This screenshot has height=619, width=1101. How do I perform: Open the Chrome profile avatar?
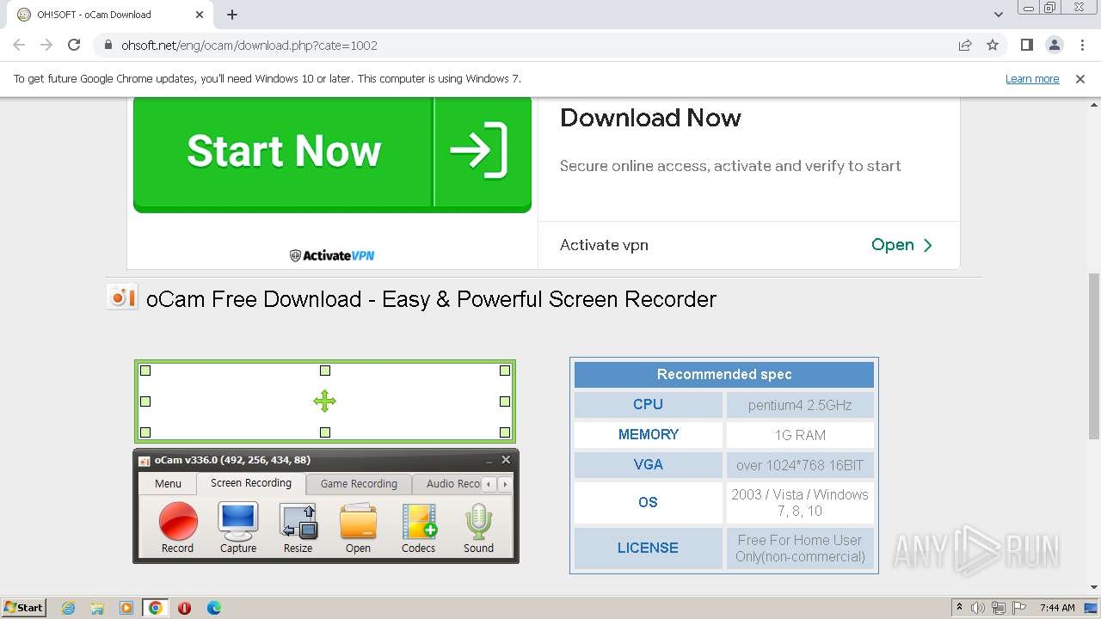1054,45
